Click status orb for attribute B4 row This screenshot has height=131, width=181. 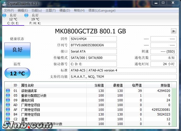coord(8,114)
